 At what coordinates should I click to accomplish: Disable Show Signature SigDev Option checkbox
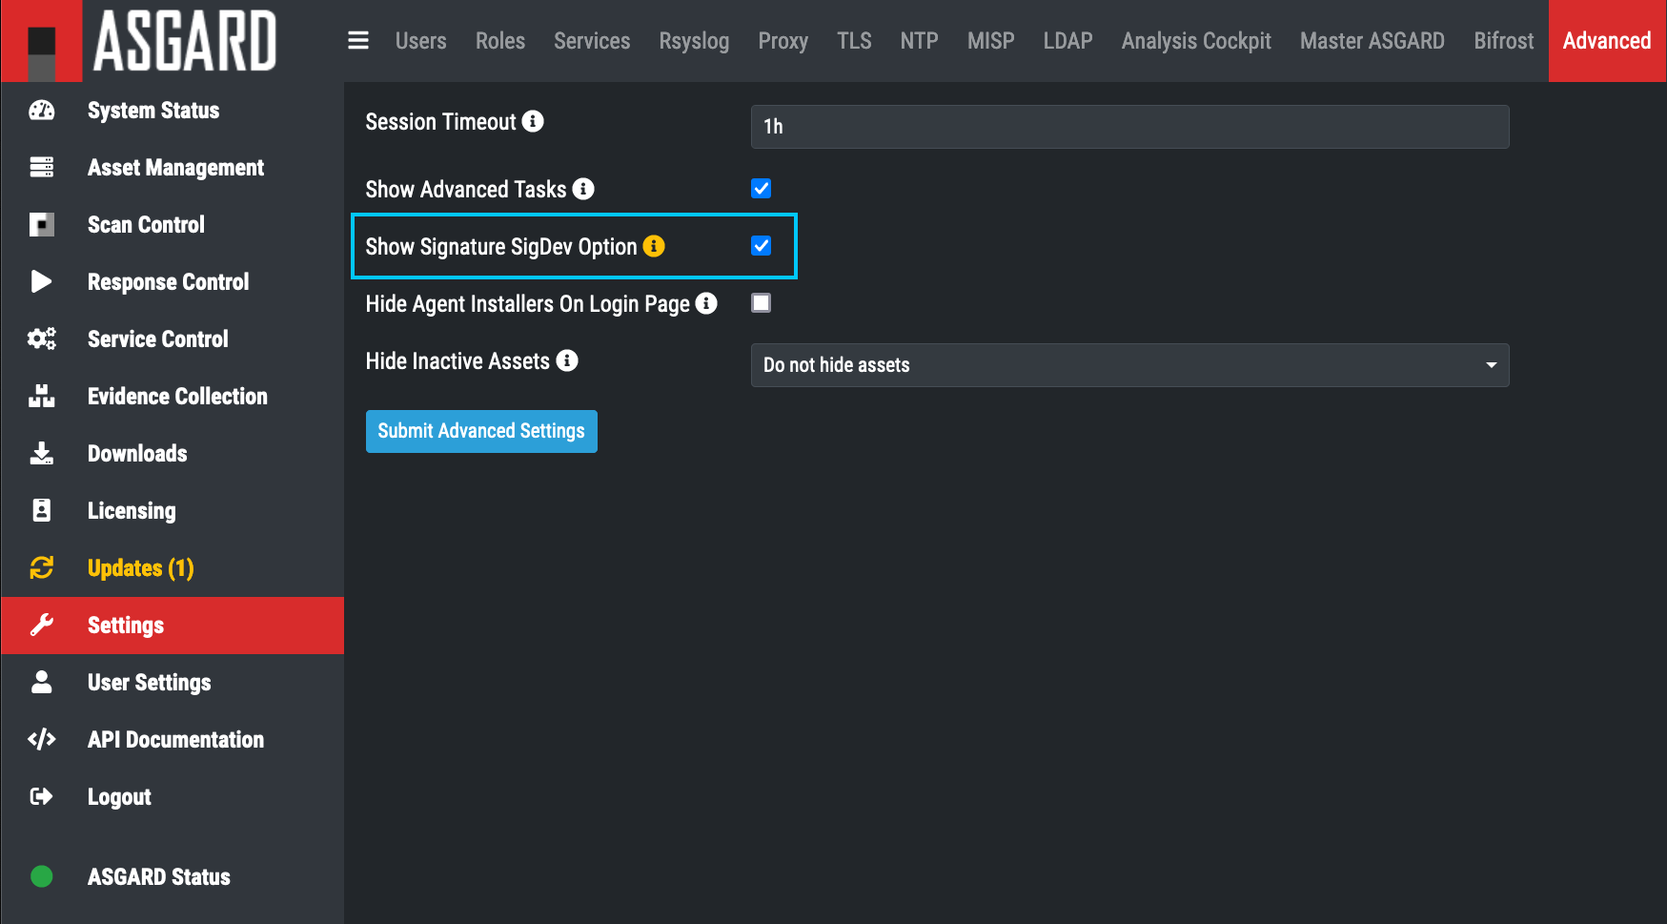(x=761, y=246)
